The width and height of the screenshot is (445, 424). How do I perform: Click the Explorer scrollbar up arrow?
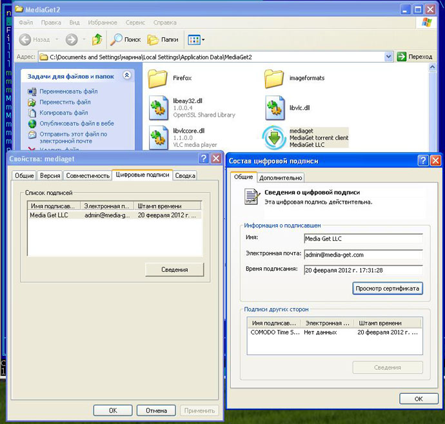tap(432, 67)
